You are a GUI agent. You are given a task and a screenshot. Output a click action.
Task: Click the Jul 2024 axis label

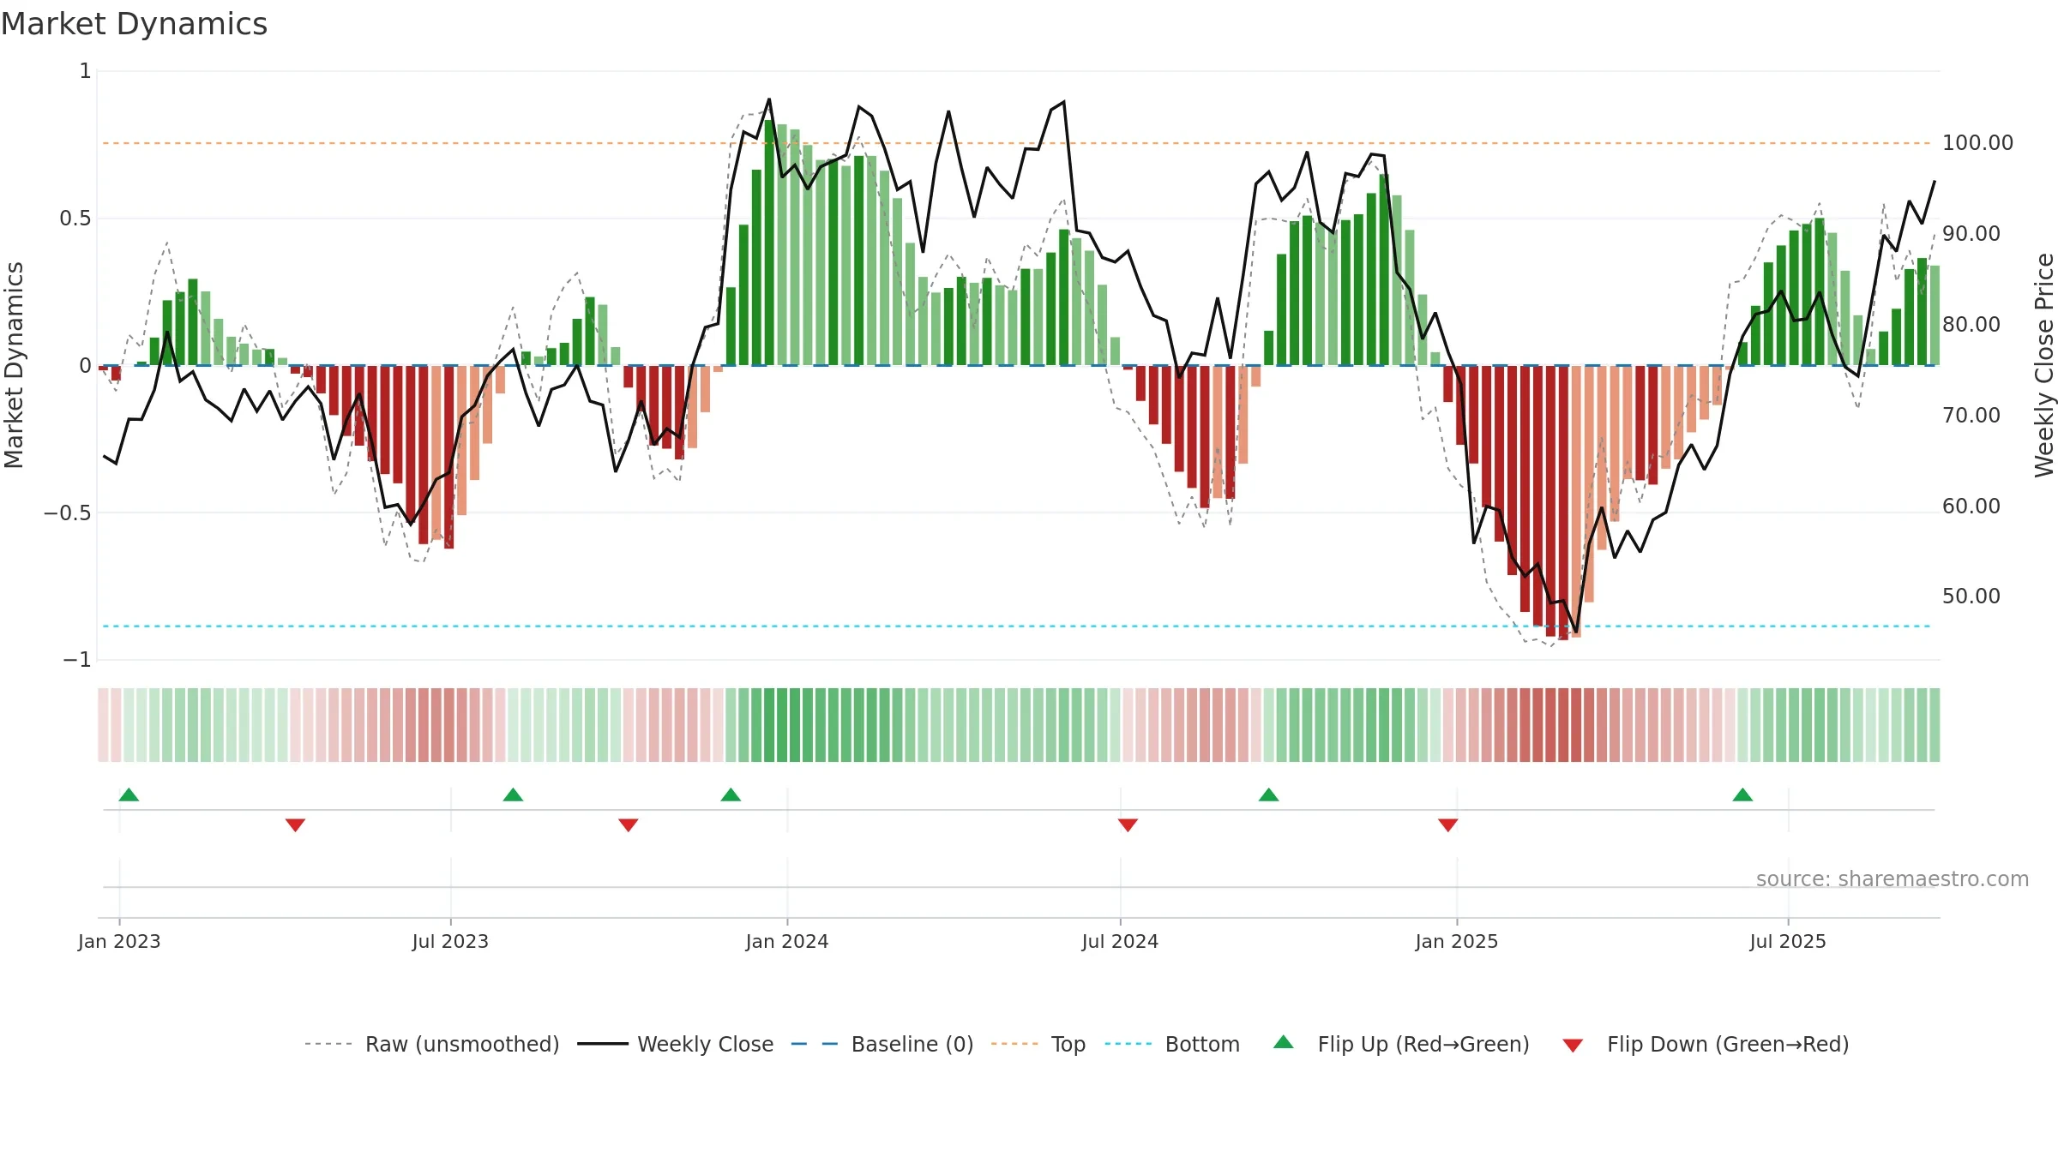click(x=1120, y=941)
